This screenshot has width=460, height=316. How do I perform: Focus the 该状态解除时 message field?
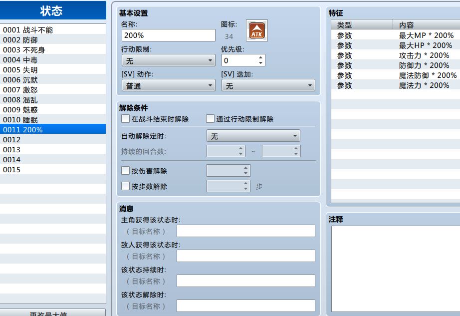tap(246, 306)
